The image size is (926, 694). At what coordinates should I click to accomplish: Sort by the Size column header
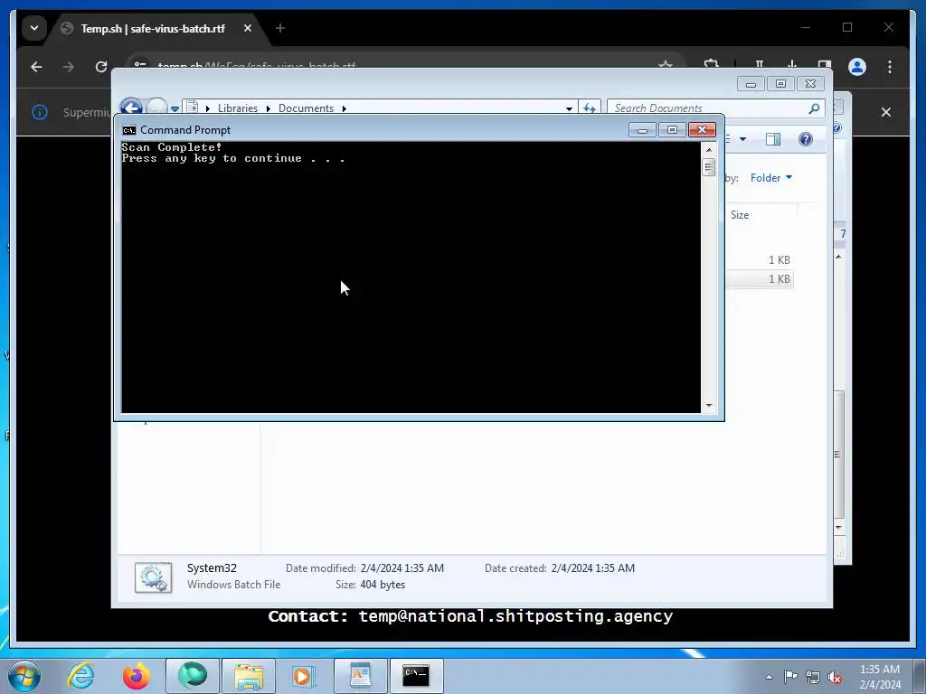(x=761, y=215)
